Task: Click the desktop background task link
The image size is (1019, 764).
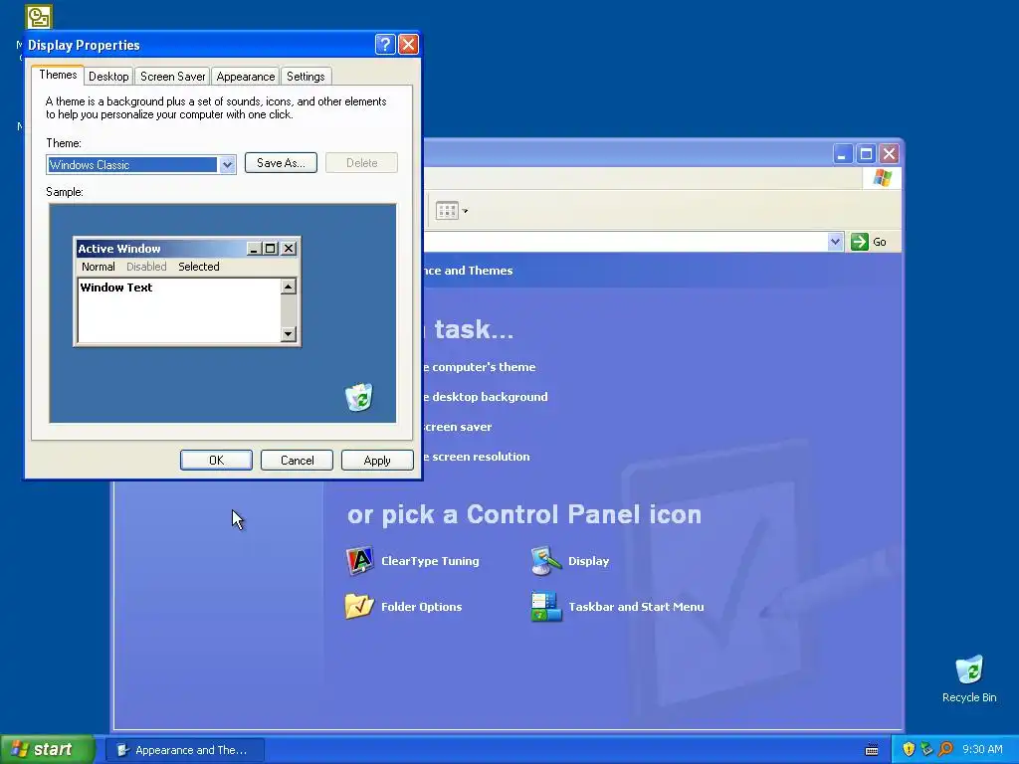Action: click(485, 397)
